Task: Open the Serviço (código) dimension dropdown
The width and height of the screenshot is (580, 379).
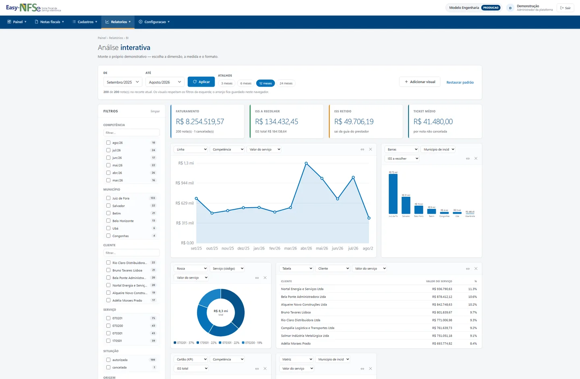Action: (x=227, y=269)
